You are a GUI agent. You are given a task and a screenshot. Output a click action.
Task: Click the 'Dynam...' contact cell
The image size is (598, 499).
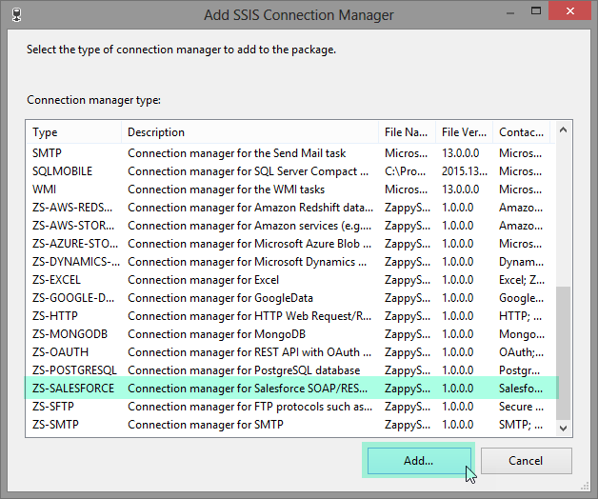pos(521,262)
